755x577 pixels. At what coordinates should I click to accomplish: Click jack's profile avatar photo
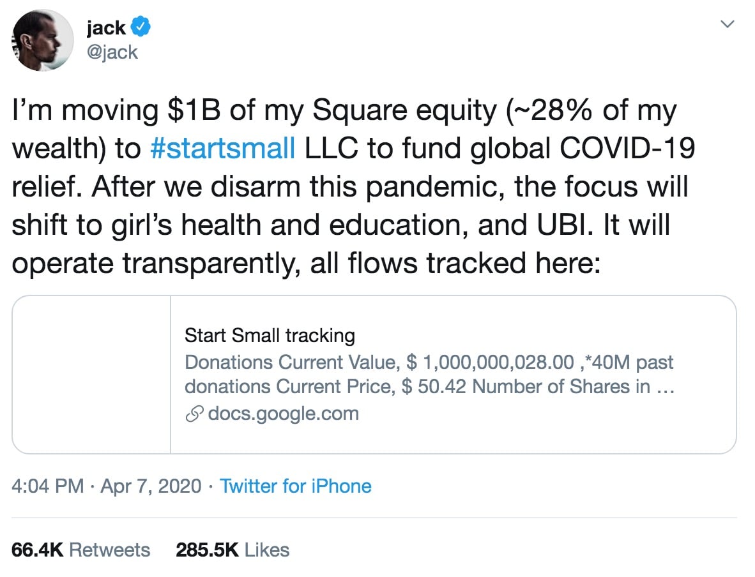pos(43,40)
